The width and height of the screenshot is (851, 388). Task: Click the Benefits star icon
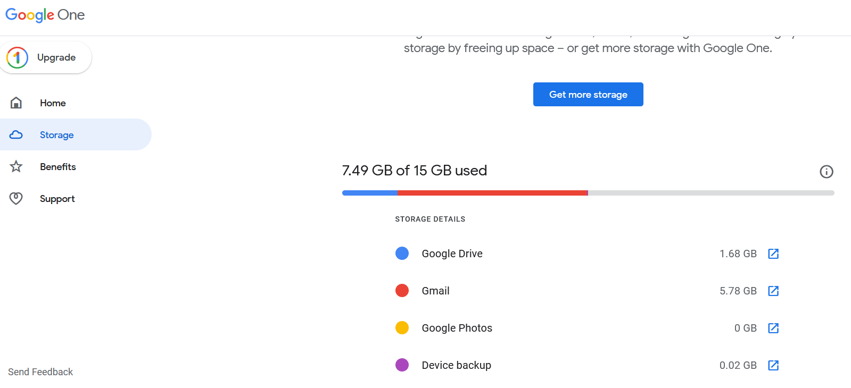tap(16, 166)
